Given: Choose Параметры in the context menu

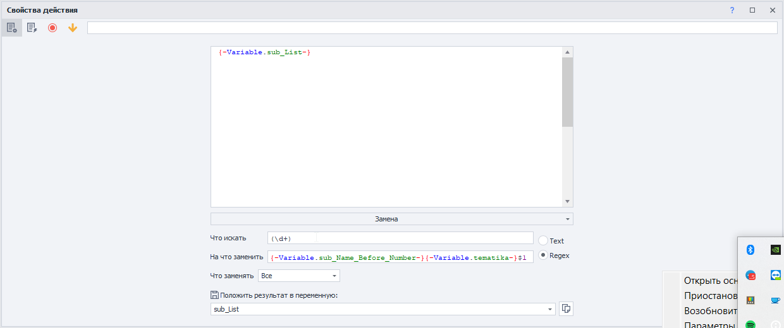Looking at the screenshot, I should 710,324.
